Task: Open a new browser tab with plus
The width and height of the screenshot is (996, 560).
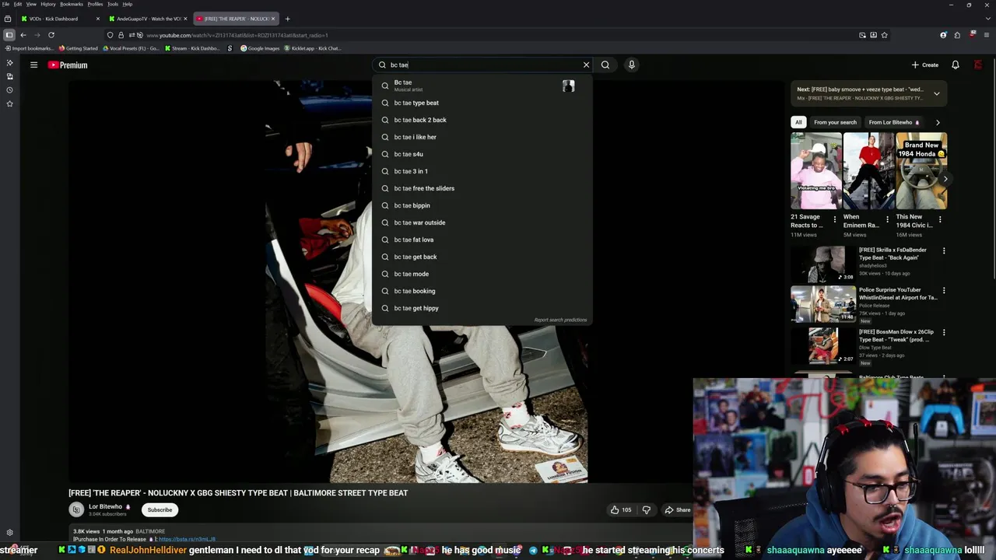Action: point(287,19)
